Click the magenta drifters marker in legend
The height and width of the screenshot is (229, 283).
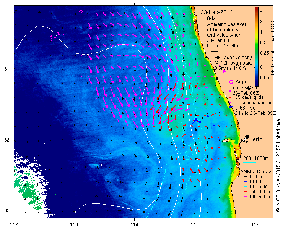[230, 90]
